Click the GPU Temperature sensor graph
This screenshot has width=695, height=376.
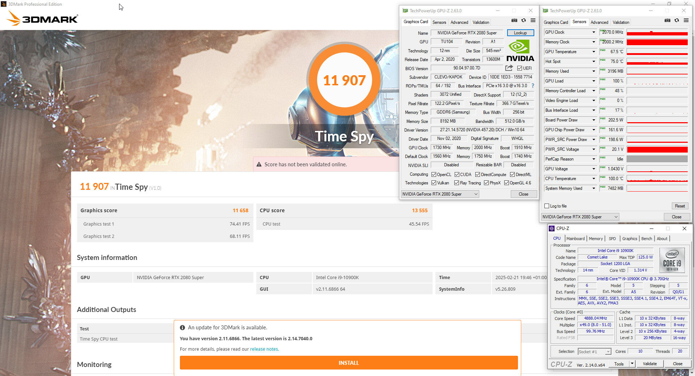[657, 52]
